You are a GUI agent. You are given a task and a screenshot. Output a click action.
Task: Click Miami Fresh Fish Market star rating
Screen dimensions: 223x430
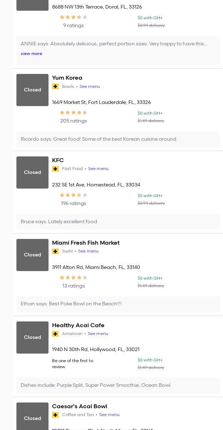pyautogui.click(x=74, y=277)
